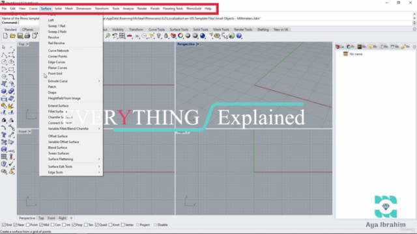Click the blue question mark Help icon
The height and width of the screenshot is (234, 417).
point(239,36)
